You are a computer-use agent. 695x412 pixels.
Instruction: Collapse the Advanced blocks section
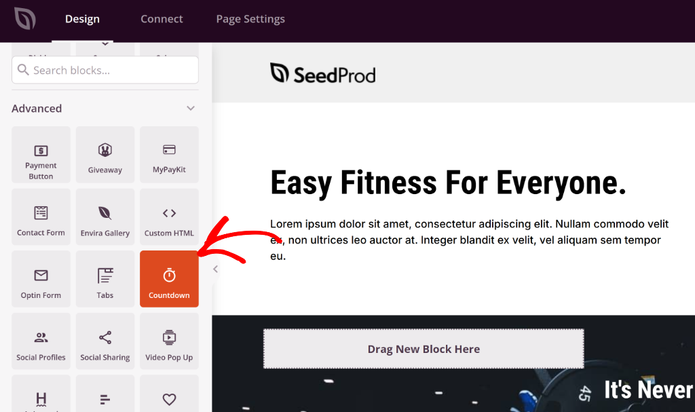tap(191, 108)
